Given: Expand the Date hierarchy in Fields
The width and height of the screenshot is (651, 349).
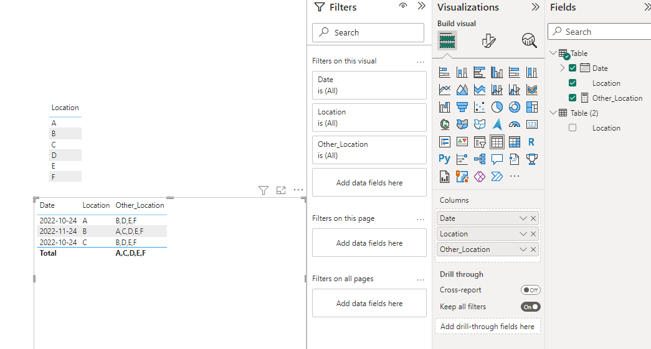Looking at the screenshot, I should pos(562,68).
